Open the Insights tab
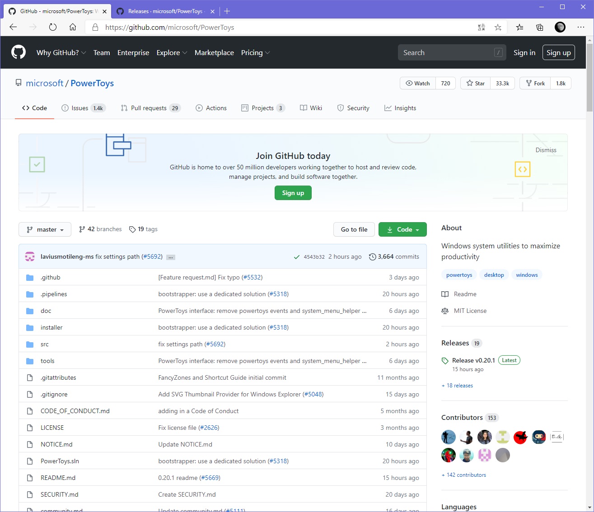Screen dimensions: 594x512 [x=400, y=108]
